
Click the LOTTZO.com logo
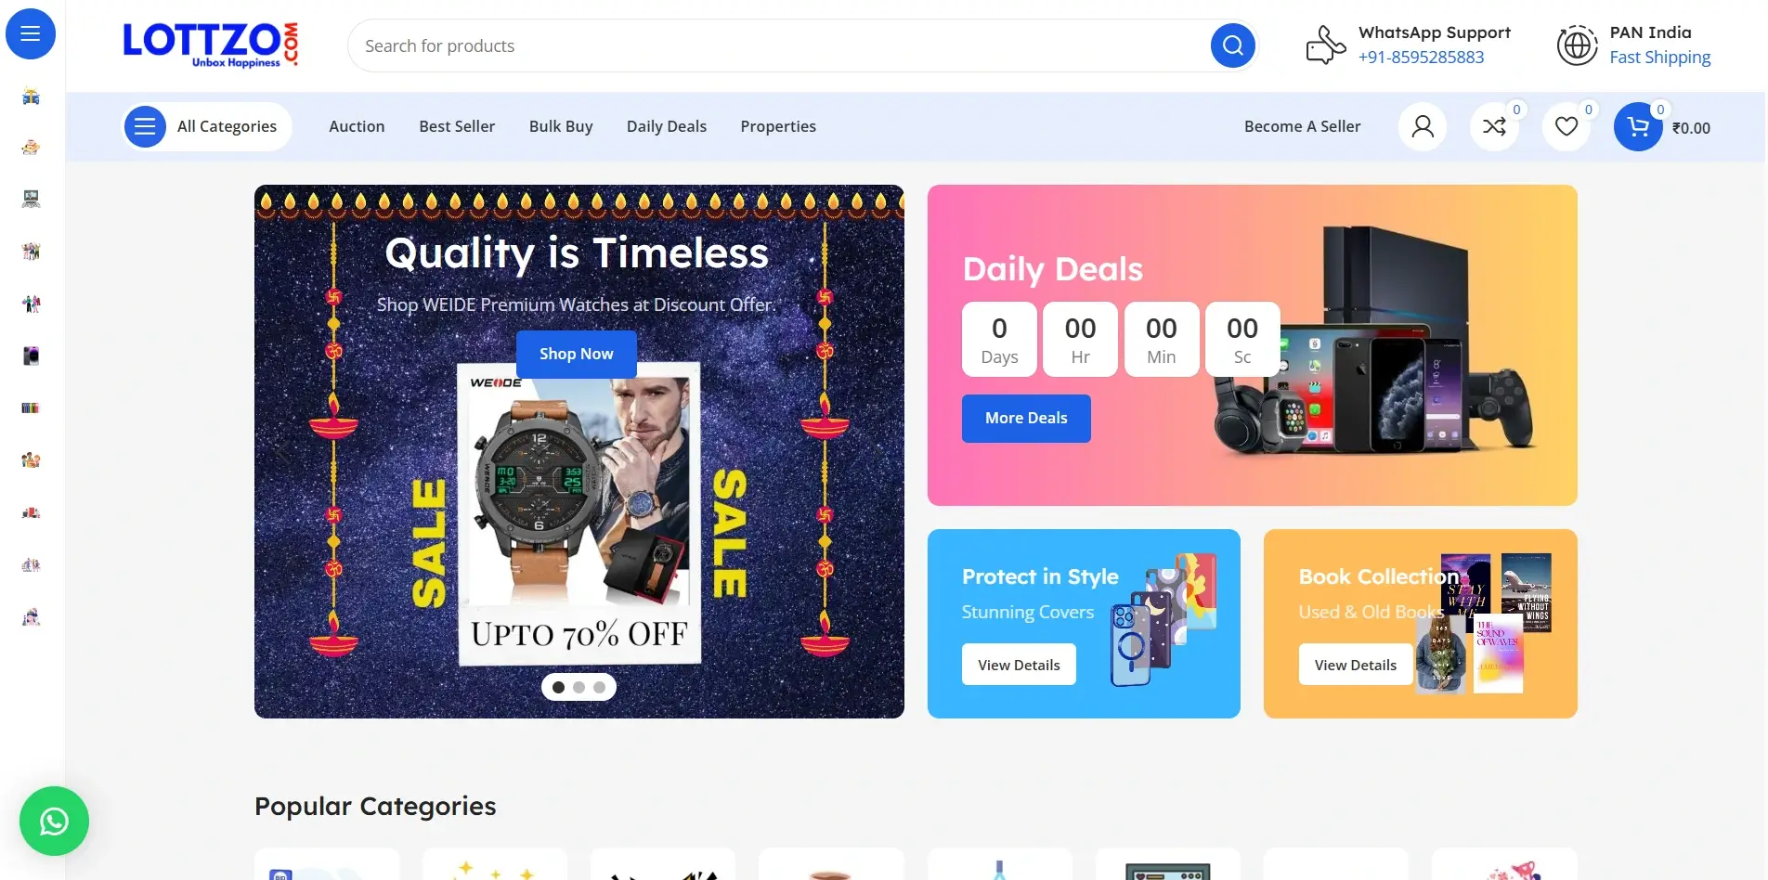click(211, 45)
